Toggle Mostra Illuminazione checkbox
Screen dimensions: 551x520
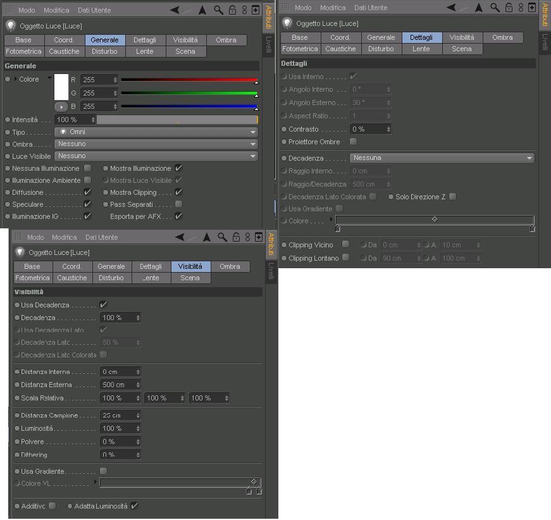[178, 168]
